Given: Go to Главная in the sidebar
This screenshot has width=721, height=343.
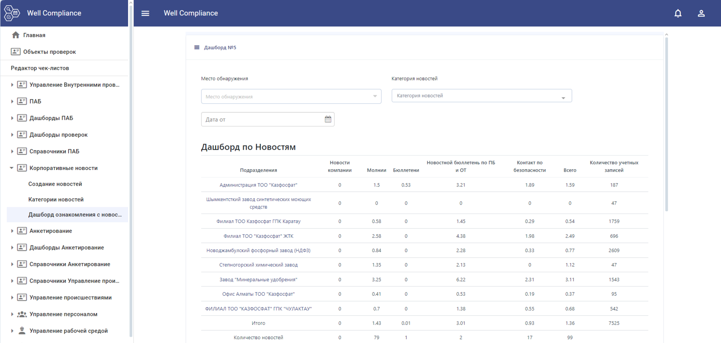Looking at the screenshot, I should [34, 35].
